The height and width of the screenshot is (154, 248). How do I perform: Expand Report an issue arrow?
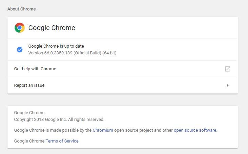coord(228,85)
